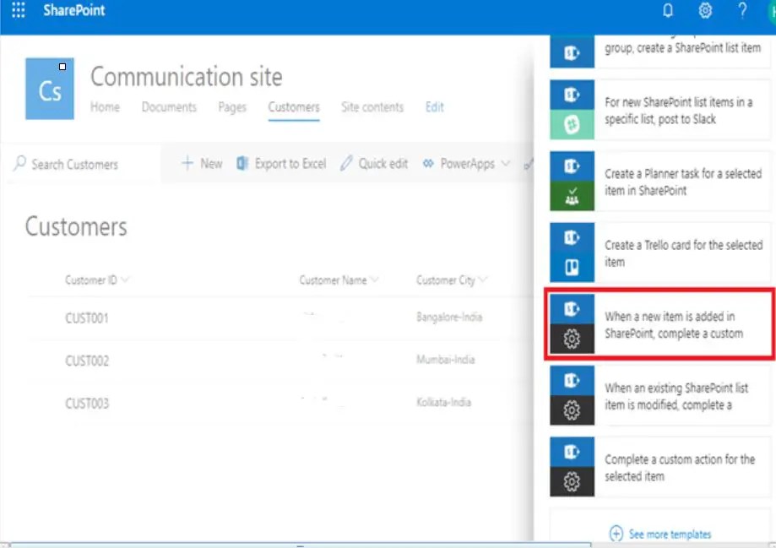The width and height of the screenshot is (776, 548).
Task: Click the Planner icon on the Planner task template
Action: [572, 195]
